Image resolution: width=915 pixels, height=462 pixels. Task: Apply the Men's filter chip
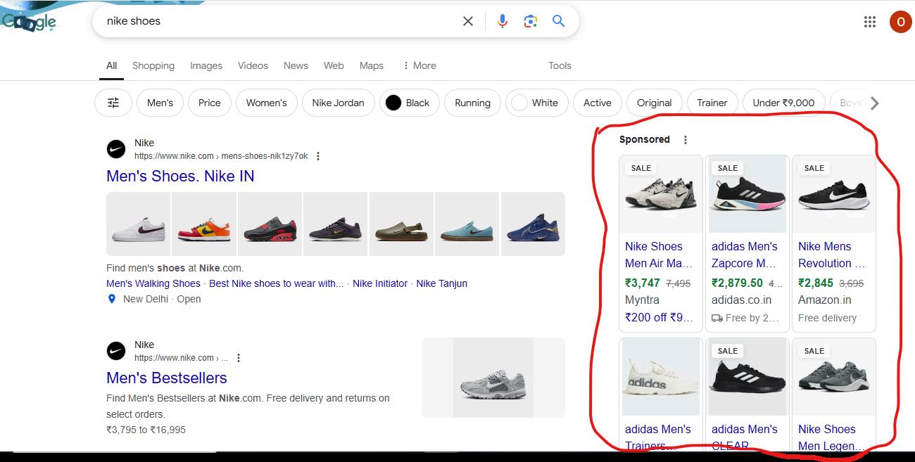point(160,103)
